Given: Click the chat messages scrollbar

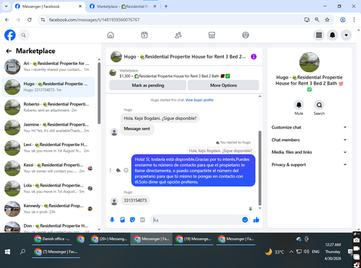Looking at the screenshot, I should point(260,168).
